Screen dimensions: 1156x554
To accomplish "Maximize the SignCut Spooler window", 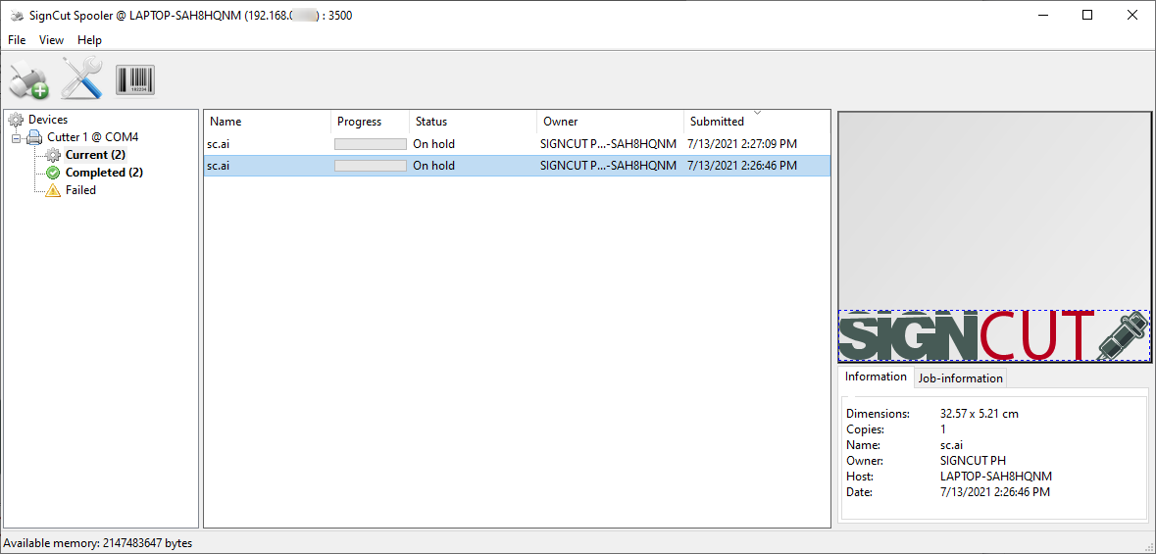I will 1087,16.
